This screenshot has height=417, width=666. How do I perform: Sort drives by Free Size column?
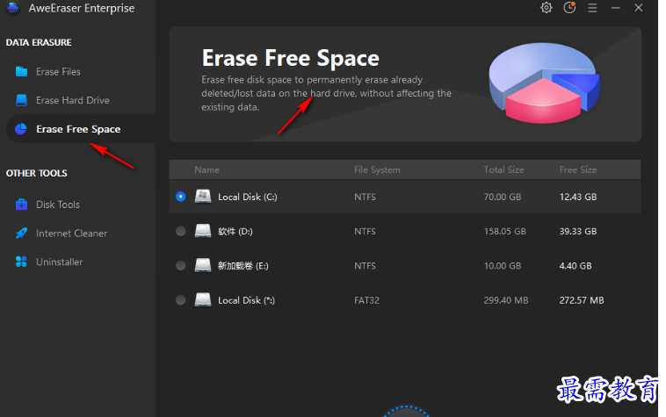coord(577,169)
